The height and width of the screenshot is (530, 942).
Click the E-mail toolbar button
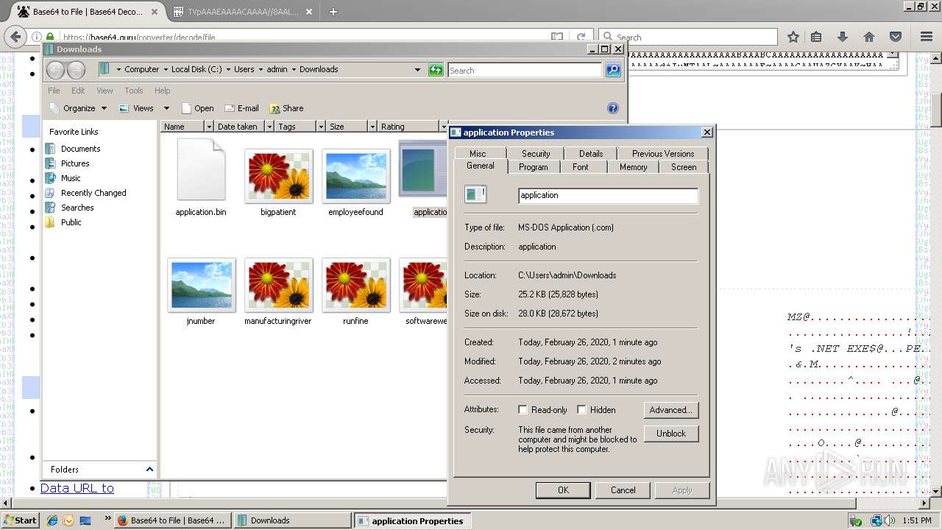click(x=241, y=108)
